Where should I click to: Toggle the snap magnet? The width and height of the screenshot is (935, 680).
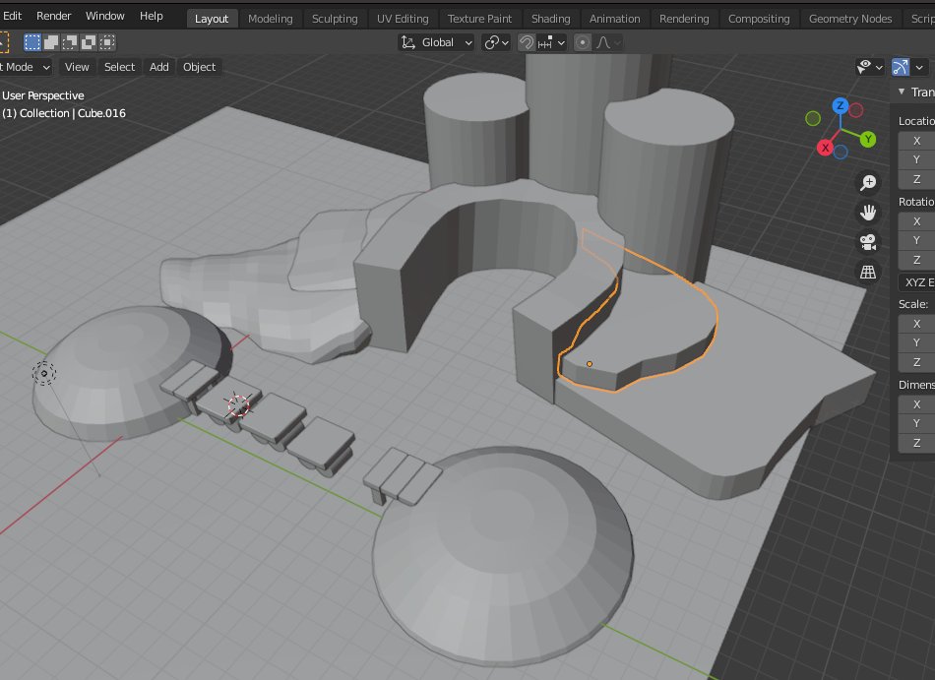coord(526,43)
